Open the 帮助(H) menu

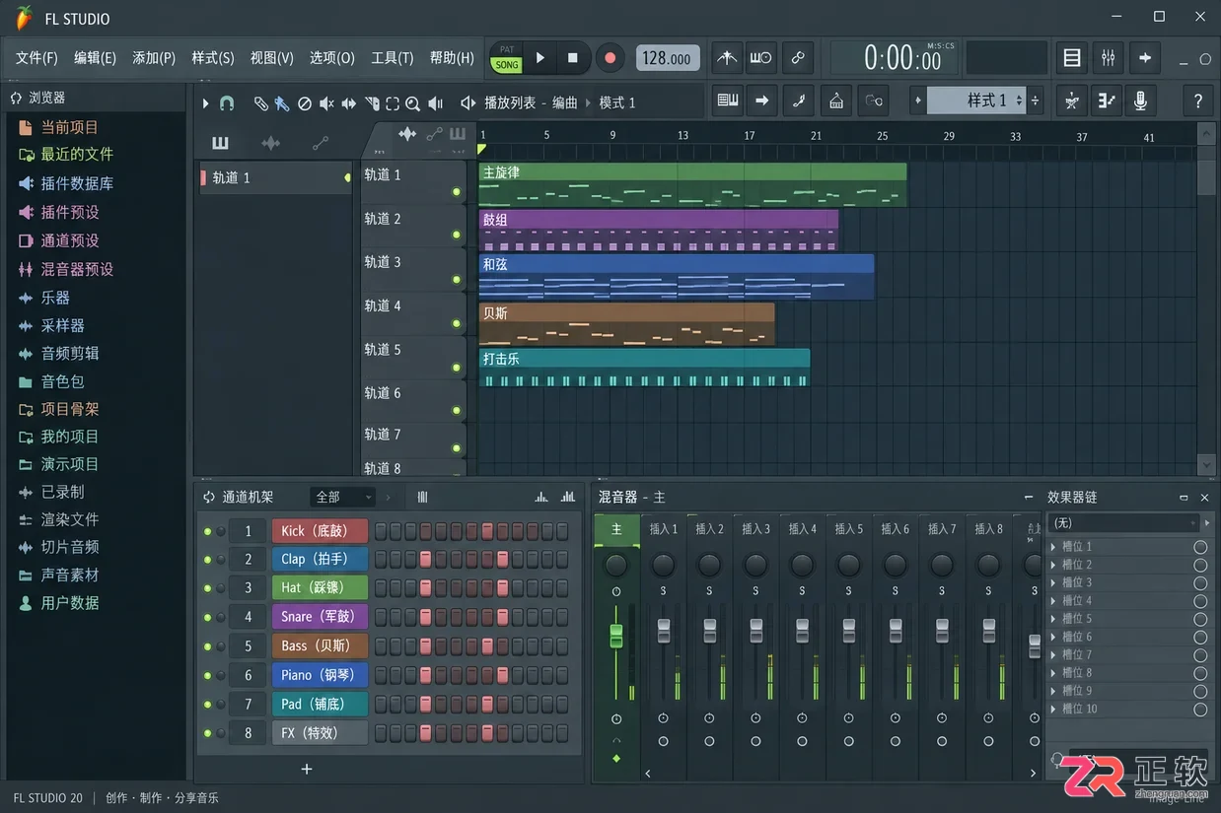click(x=452, y=58)
